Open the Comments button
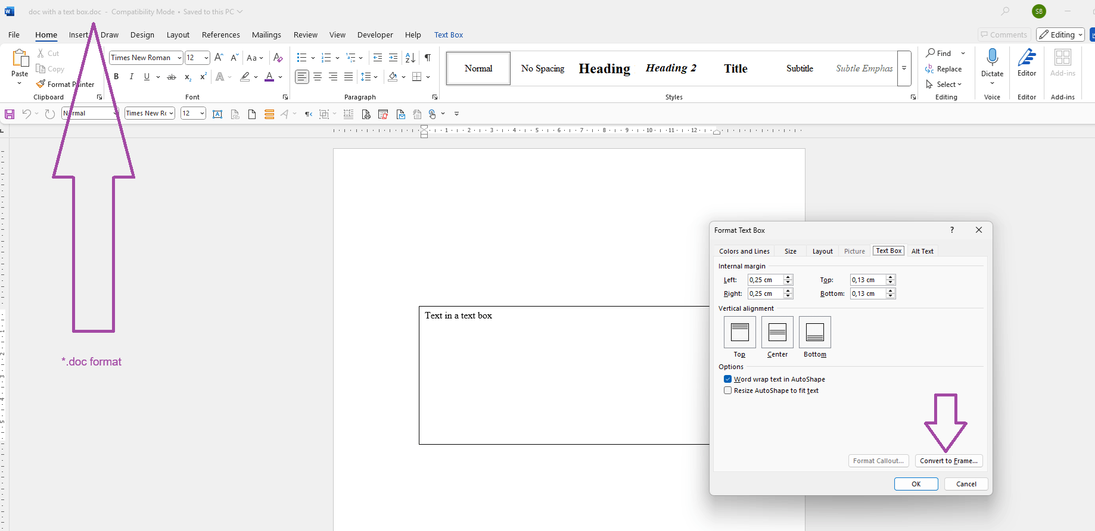 point(1004,35)
